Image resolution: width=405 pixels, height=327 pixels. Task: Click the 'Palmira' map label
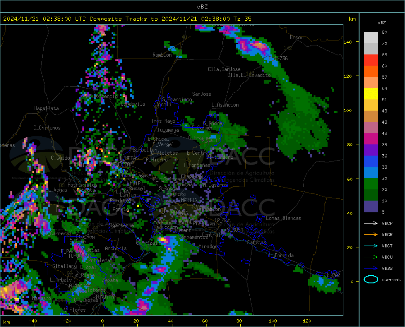(x=176, y=194)
